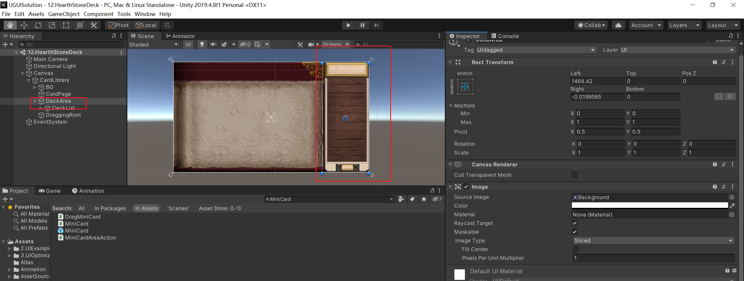Select the Move tool
The width and height of the screenshot is (744, 281).
pyautogui.click(x=24, y=25)
